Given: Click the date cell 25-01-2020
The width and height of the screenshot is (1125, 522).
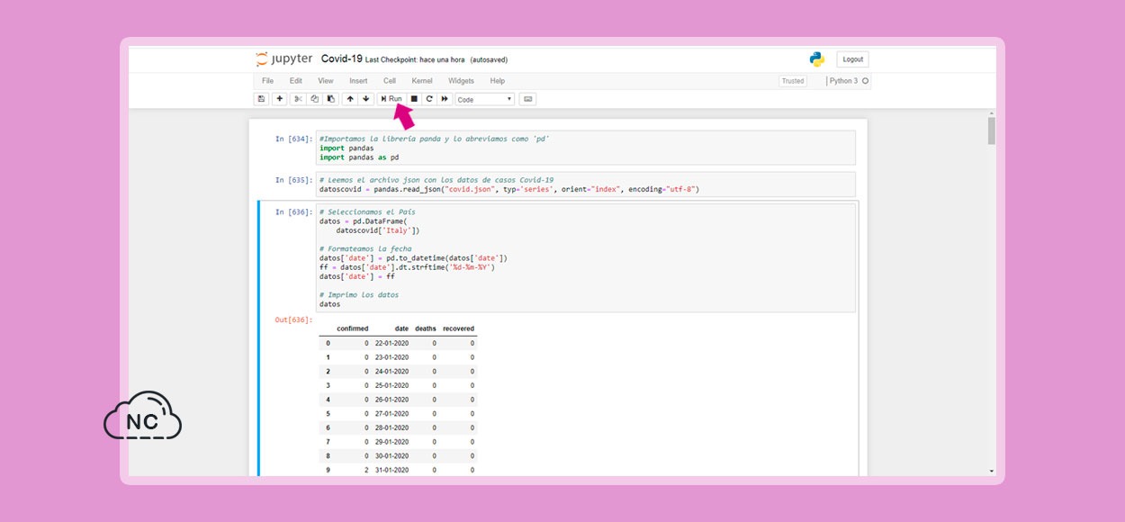Looking at the screenshot, I should click(x=391, y=385).
